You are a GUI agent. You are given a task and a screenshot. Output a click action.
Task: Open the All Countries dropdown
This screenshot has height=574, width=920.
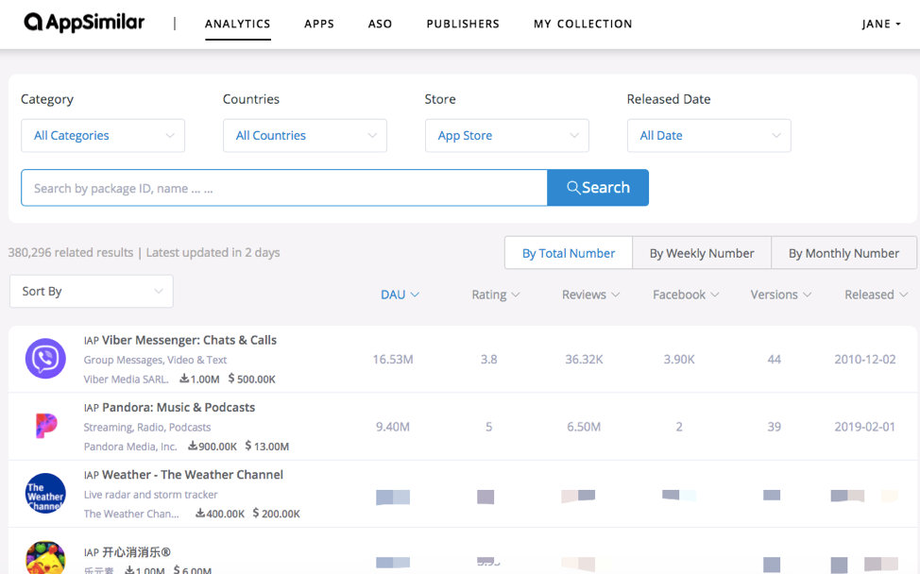(305, 136)
